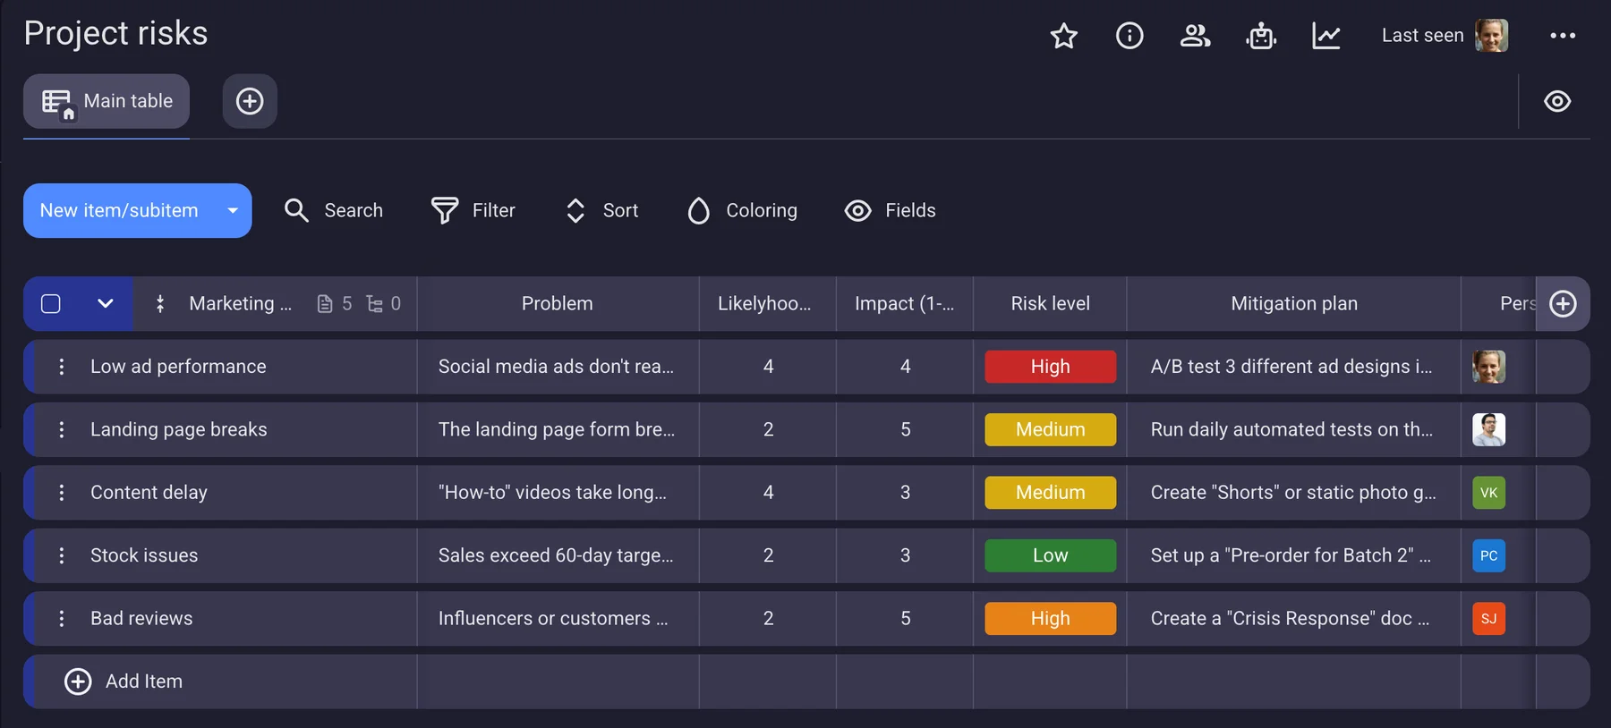Click Mitigation cell 'Set up a "Pre-order for Batch 2"'

1294,555
